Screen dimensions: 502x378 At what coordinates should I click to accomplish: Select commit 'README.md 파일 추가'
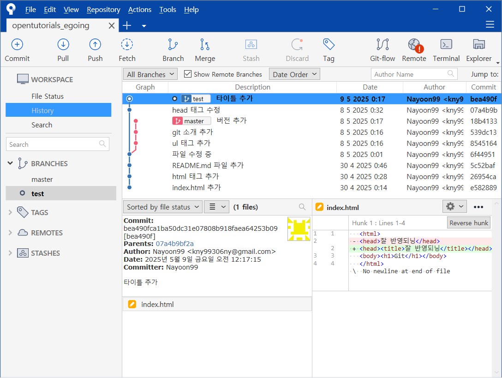point(312,165)
